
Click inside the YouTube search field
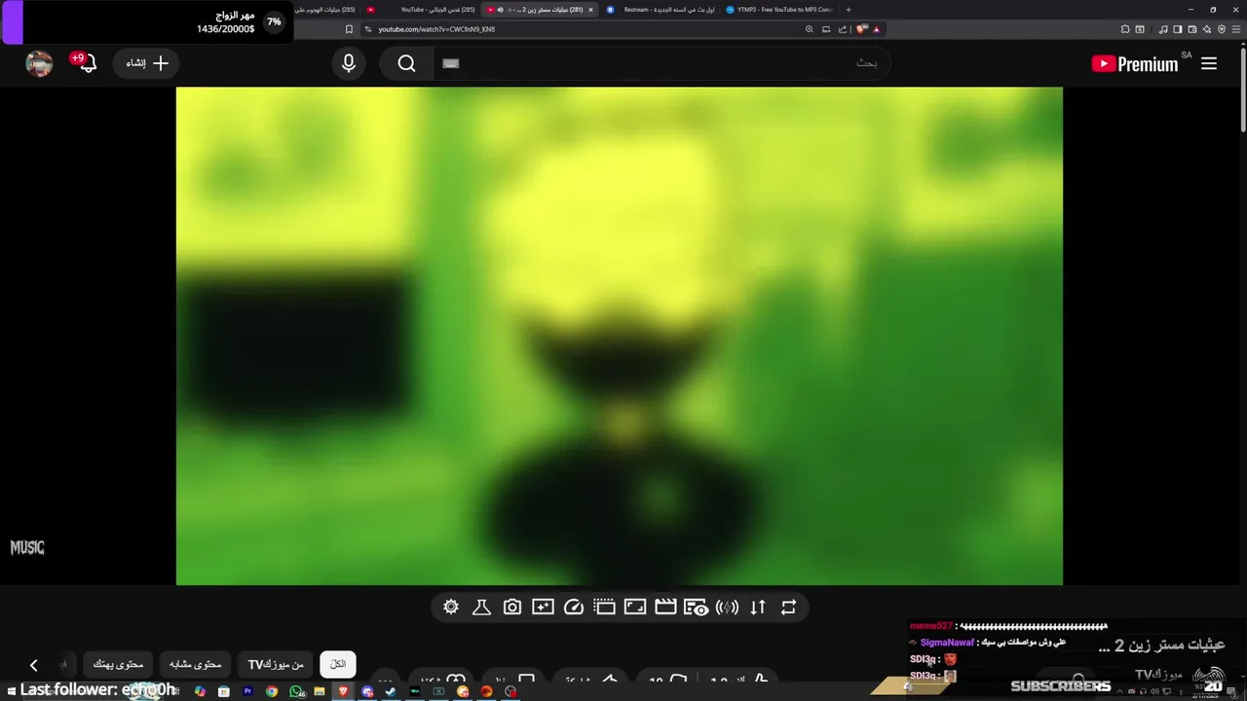tap(662, 63)
